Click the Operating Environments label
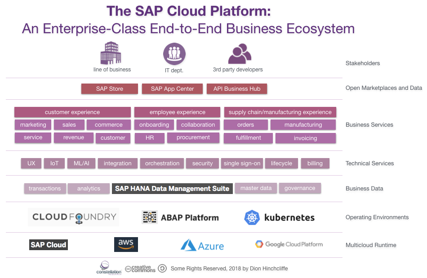The image size is (427, 278). coord(377,217)
